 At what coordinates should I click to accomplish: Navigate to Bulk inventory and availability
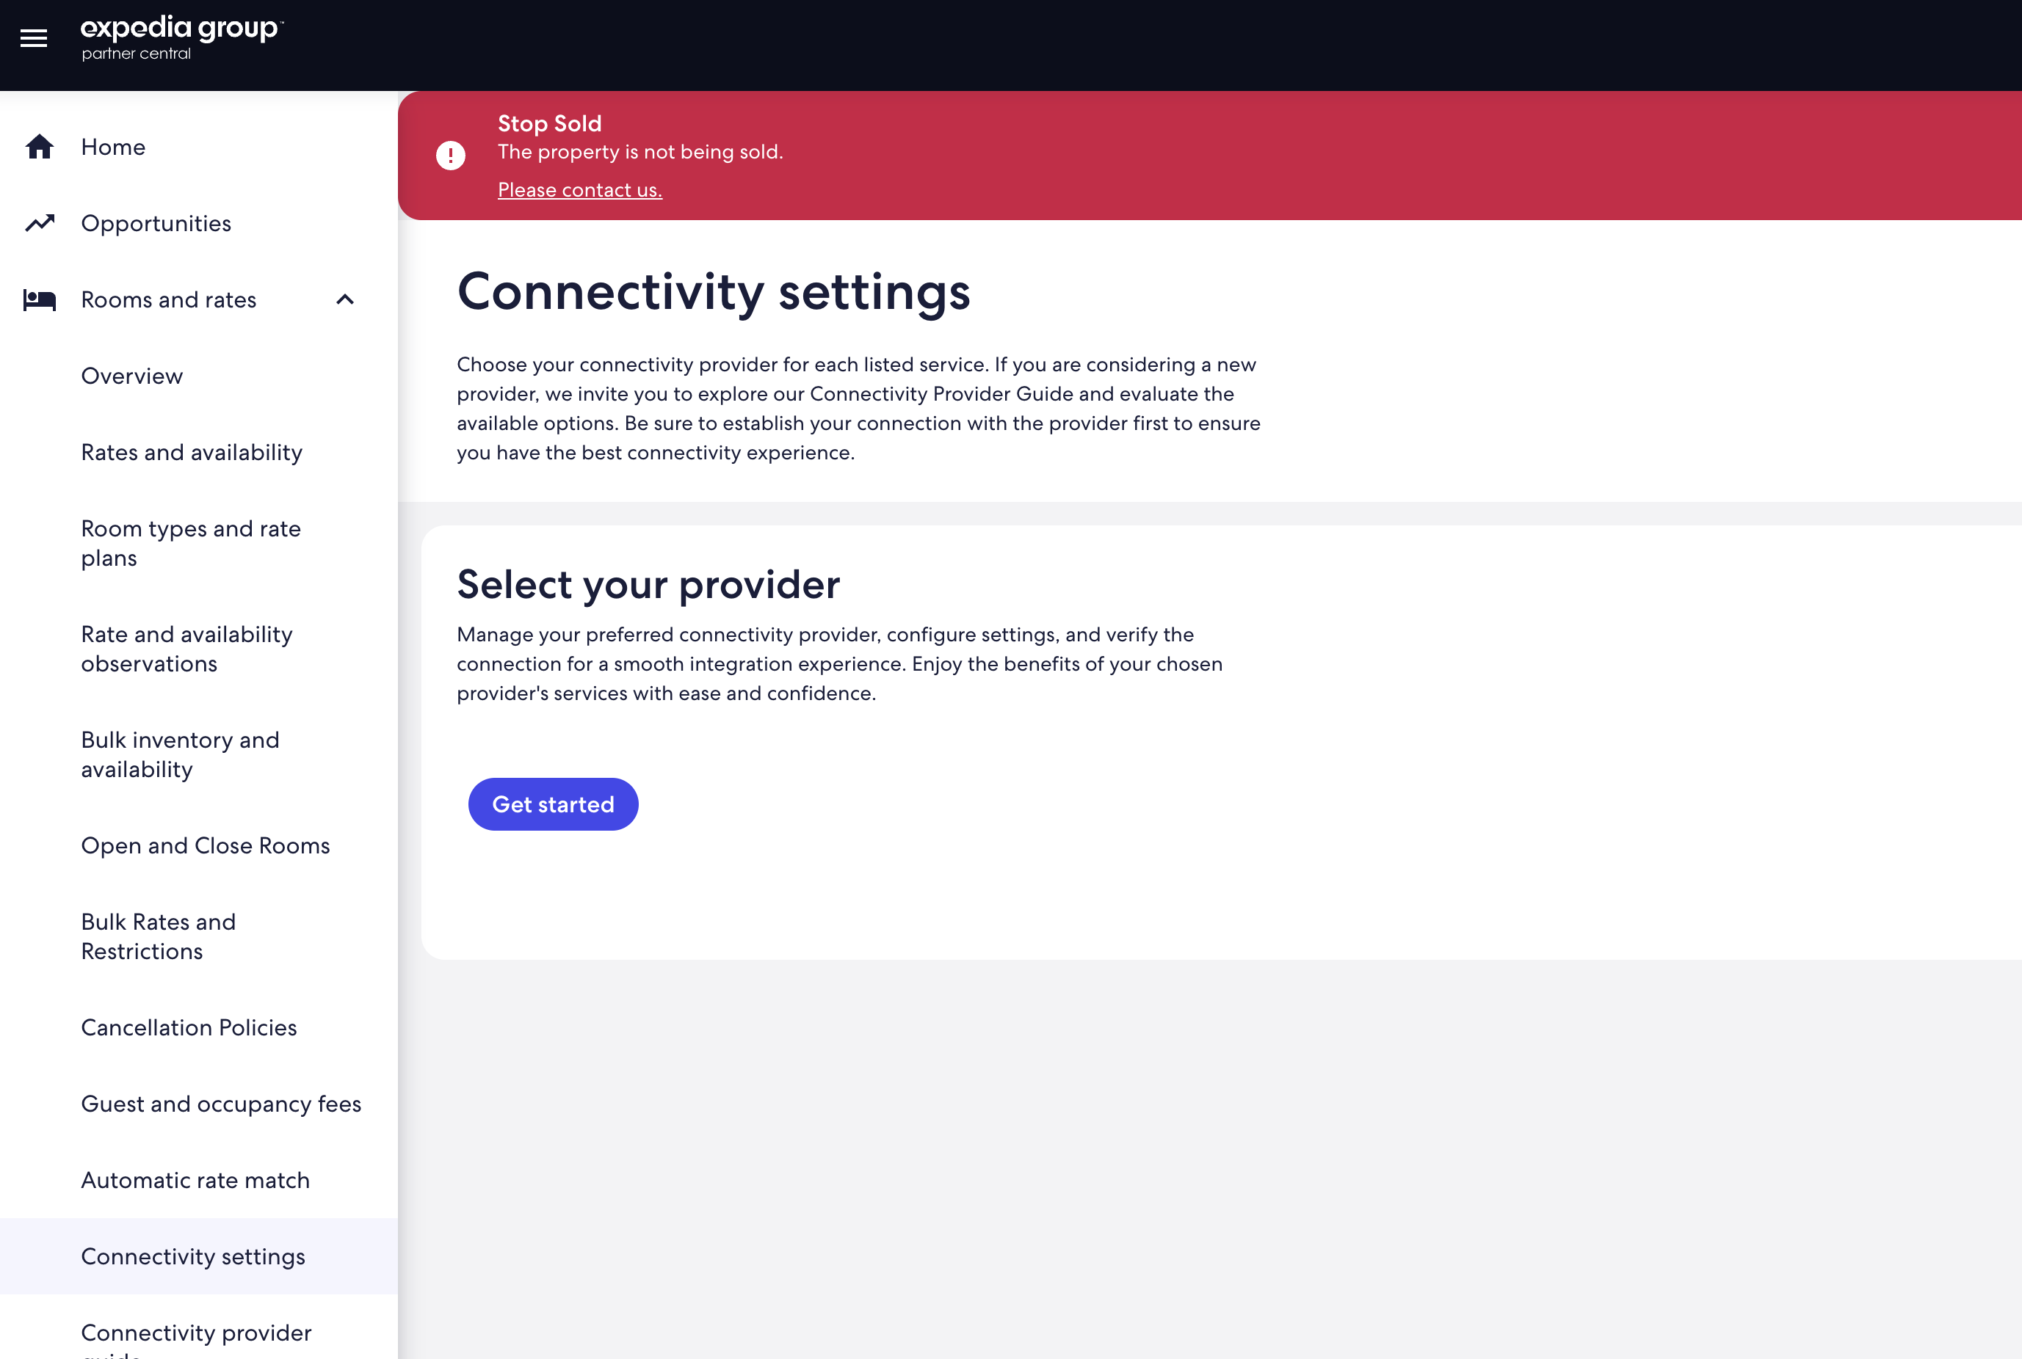(x=181, y=755)
